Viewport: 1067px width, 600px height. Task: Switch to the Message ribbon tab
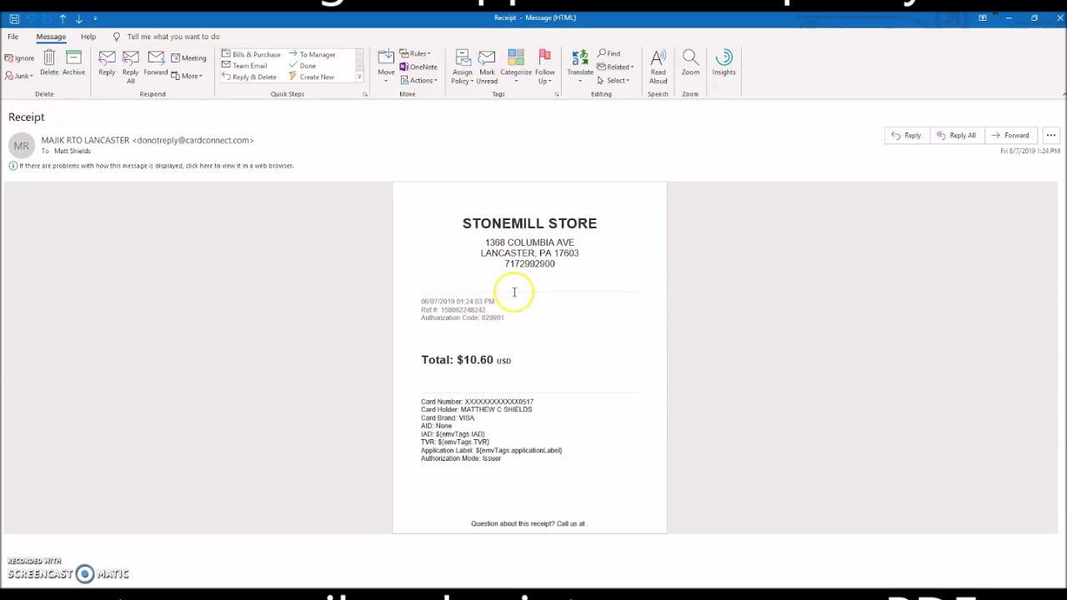(x=51, y=37)
